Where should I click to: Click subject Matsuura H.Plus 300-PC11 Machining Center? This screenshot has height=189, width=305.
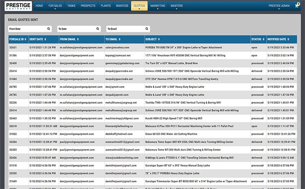coord(189,126)
